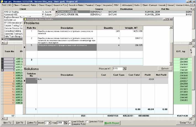Click the row pointer arrow beside KUMKOL CRUDE OIL
196x127 pixels.
click(57, 12)
